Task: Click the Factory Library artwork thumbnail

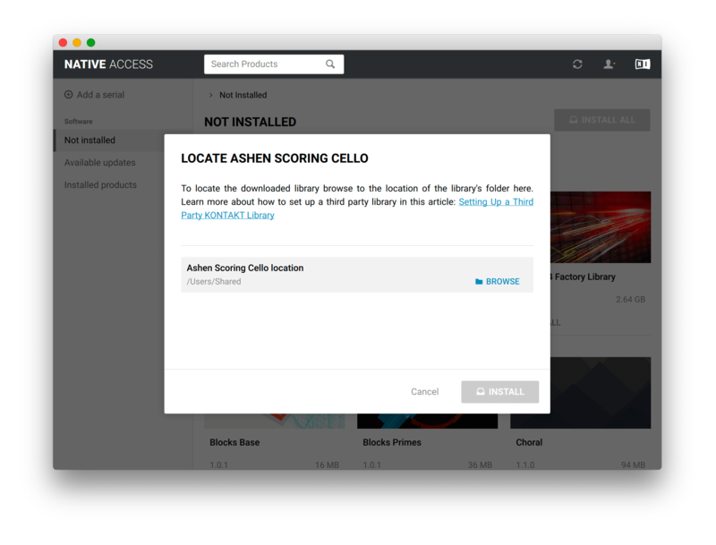Action: pyautogui.click(x=601, y=227)
